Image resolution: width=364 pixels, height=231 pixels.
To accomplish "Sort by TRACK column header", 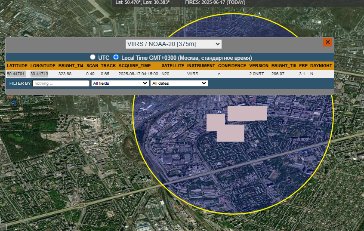I will pos(108,66).
